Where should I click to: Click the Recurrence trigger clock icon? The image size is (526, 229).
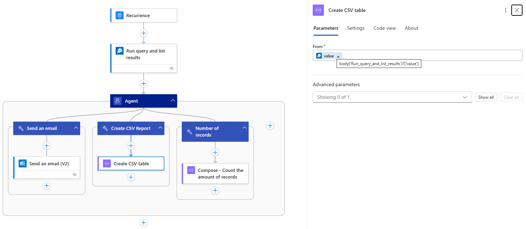pyautogui.click(x=120, y=15)
